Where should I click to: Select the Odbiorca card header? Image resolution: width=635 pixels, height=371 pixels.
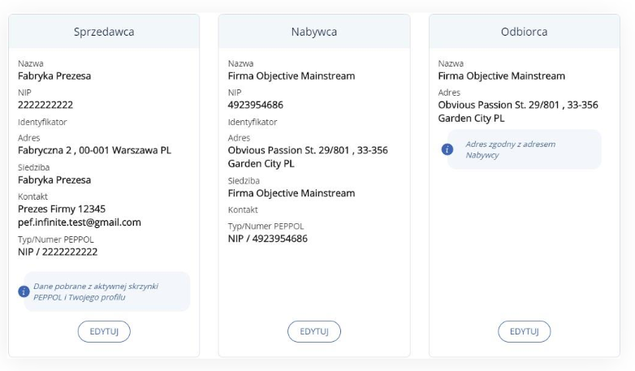coord(525,32)
